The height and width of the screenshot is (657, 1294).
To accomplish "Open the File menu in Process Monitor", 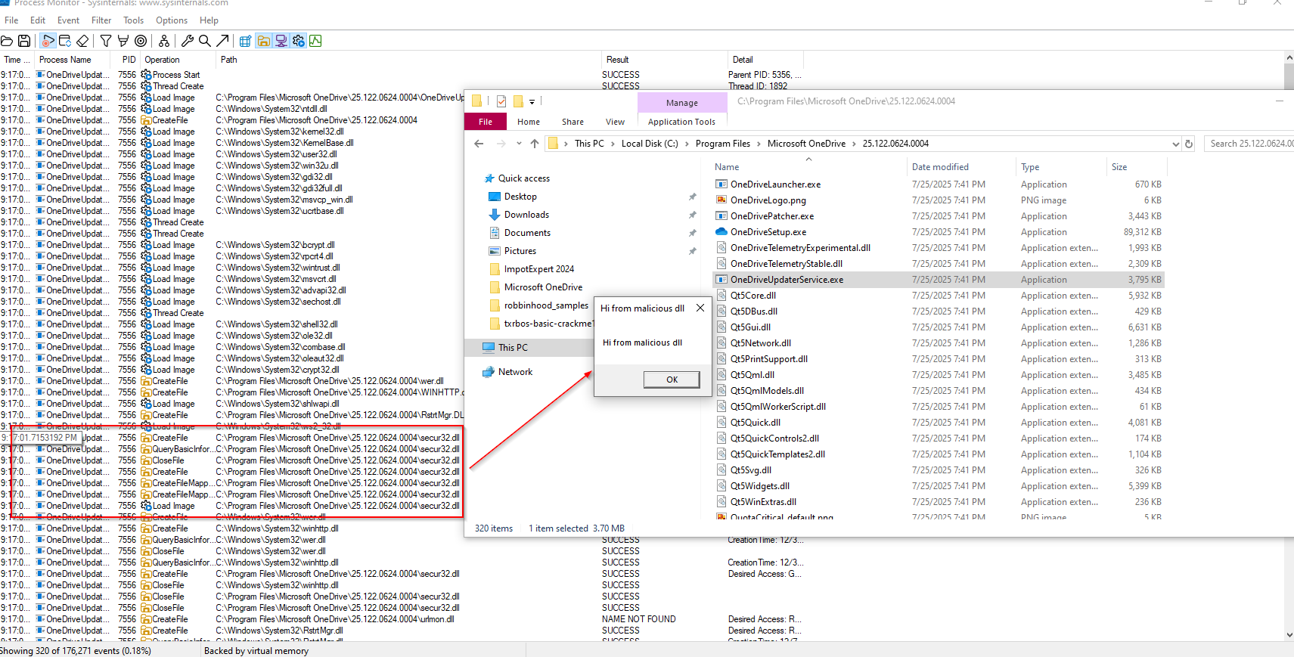I will click(11, 20).
